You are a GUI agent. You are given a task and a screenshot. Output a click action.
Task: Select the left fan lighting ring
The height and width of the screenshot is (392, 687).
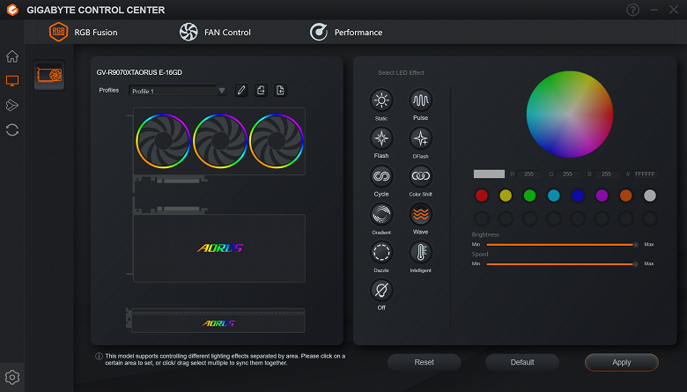(163, 141)
